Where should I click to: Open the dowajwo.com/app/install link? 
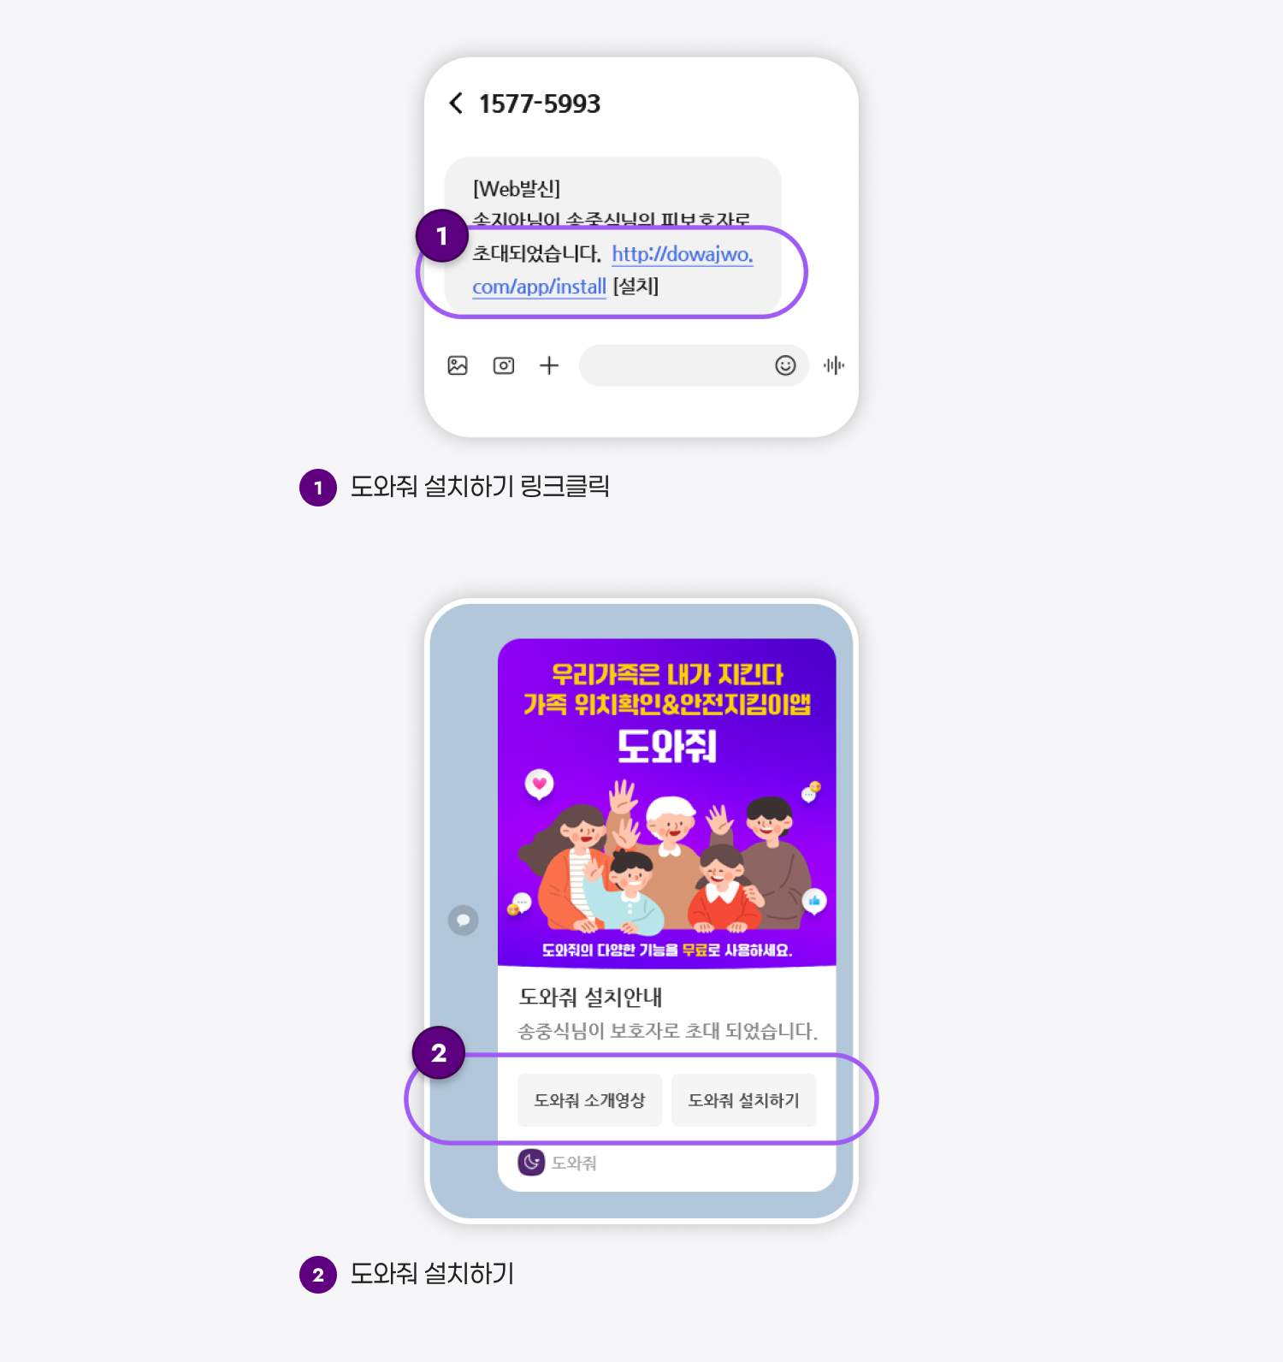click(612, 270)
